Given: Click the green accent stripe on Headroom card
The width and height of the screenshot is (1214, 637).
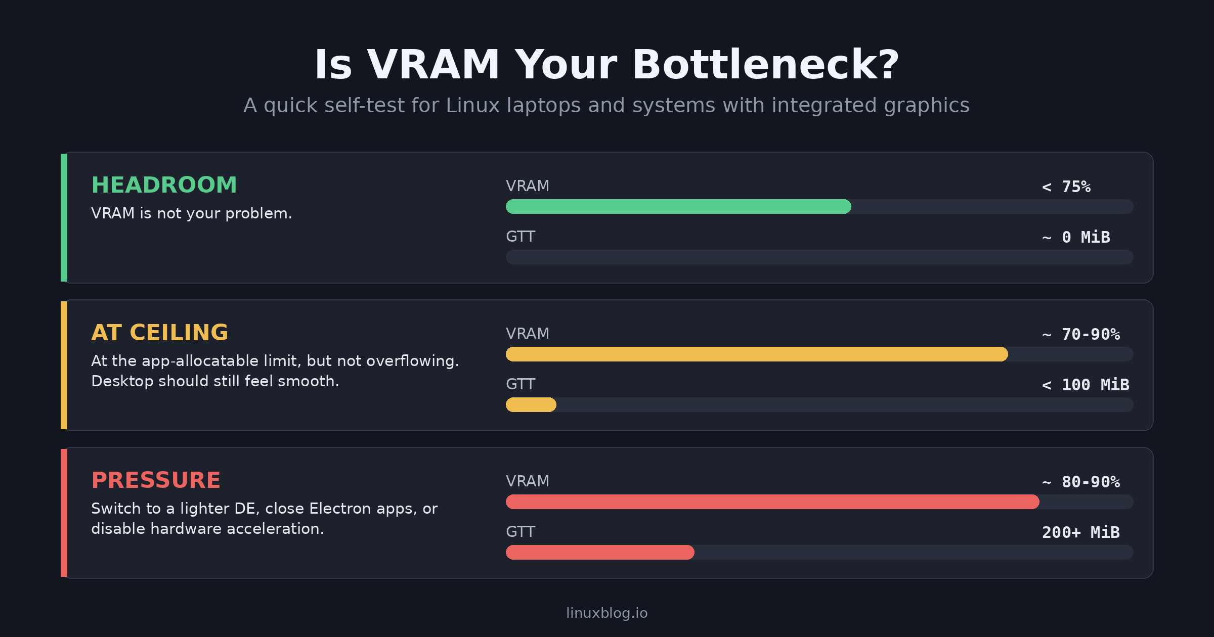Looking at the screenshot, I should click(x=64, y=217).
